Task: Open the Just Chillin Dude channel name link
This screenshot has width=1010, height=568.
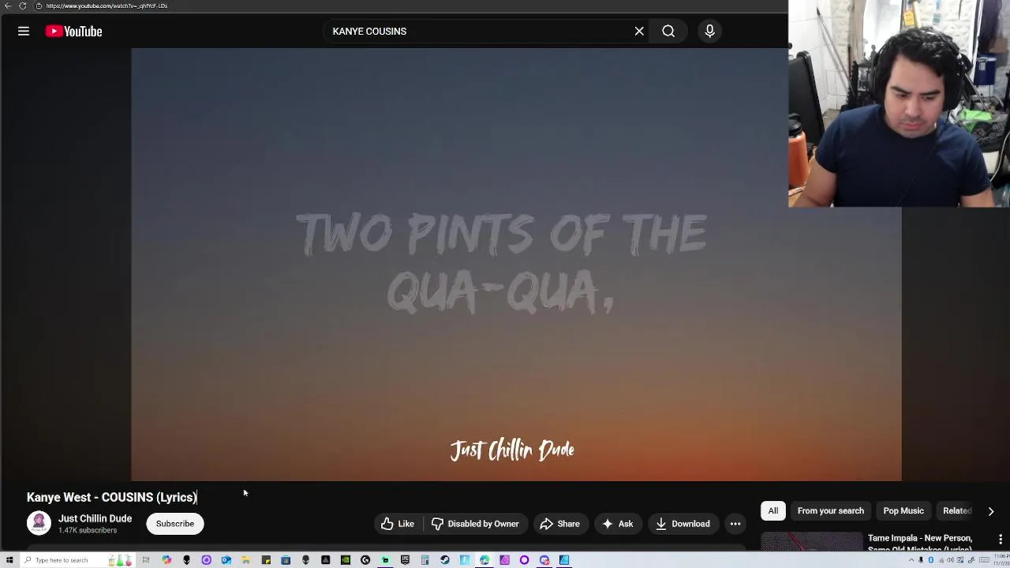Action: coord(95,518)
